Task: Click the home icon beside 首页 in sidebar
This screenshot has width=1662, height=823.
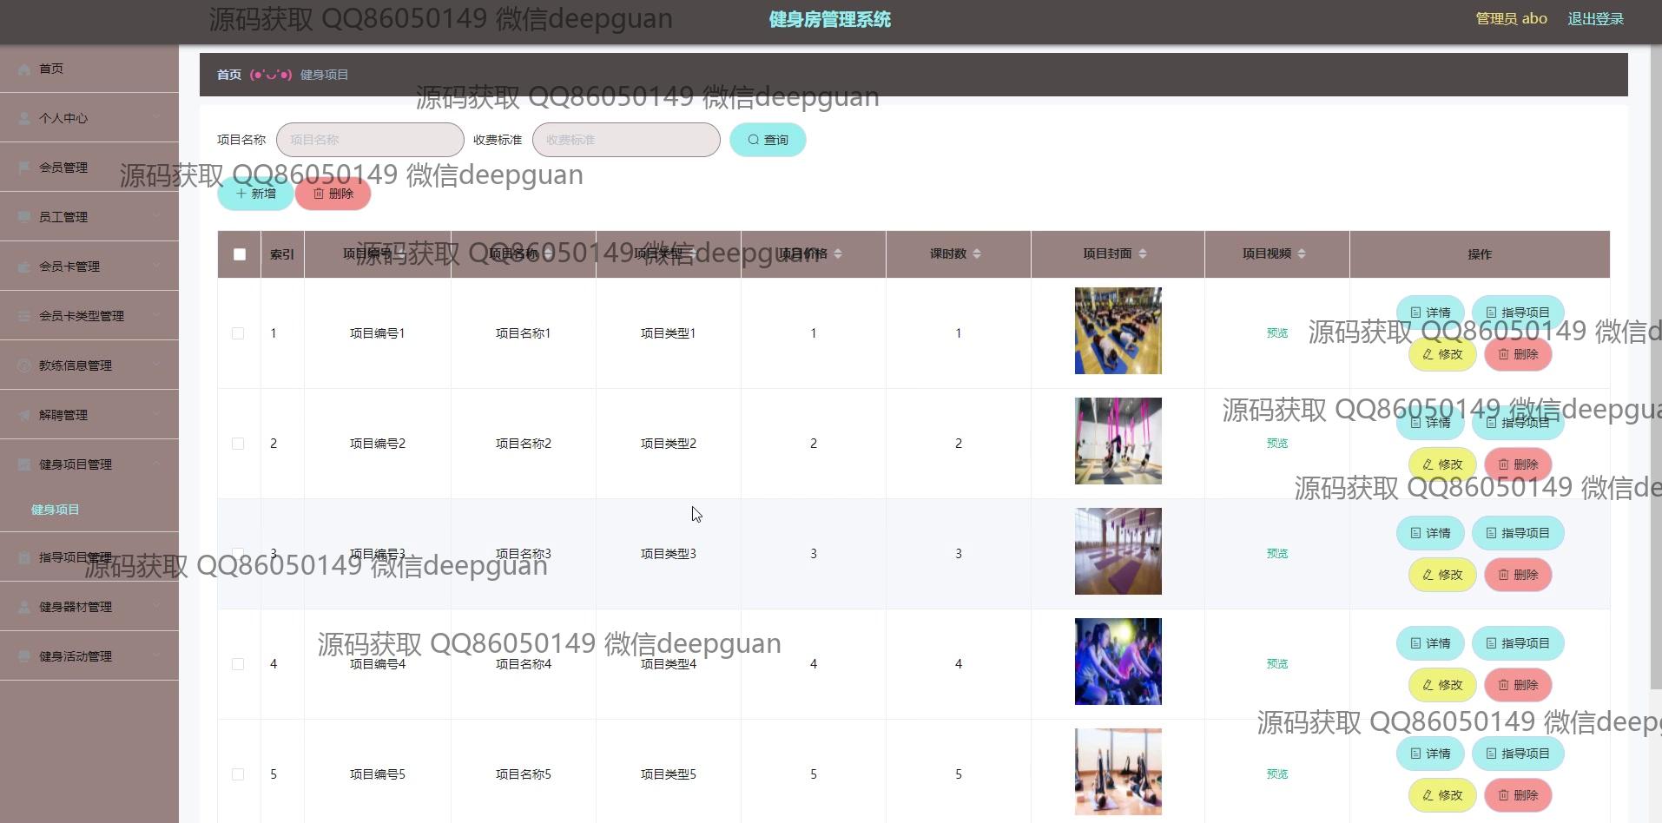Action: tap(24, 69)
